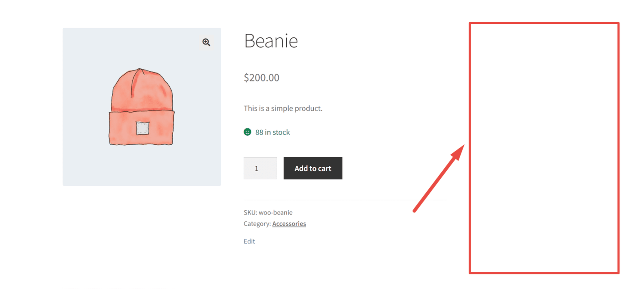Screen dimensions: 637x291
Task: Click the "Category:" label
Action: tap(257, 224)
